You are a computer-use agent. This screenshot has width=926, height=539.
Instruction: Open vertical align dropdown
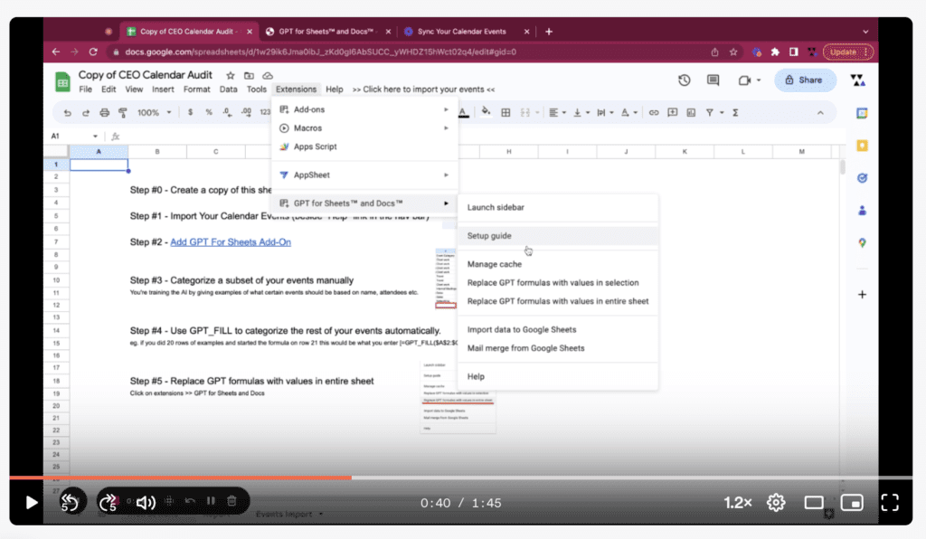pyautogui.click(x=581, y=113)
